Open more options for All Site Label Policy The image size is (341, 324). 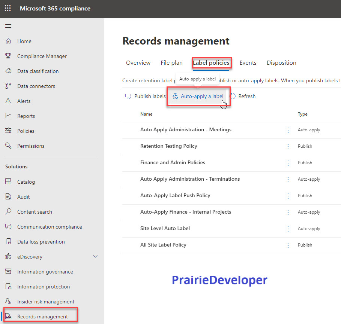pos(288,245)
